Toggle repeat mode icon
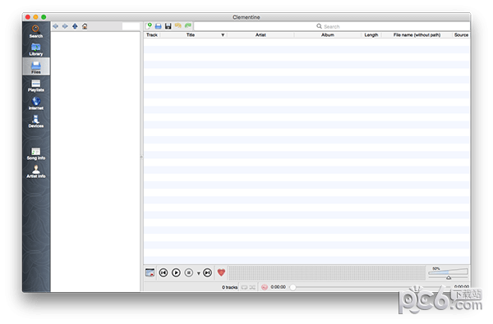Viewport: 493px width, 324px height. (244, 287)
